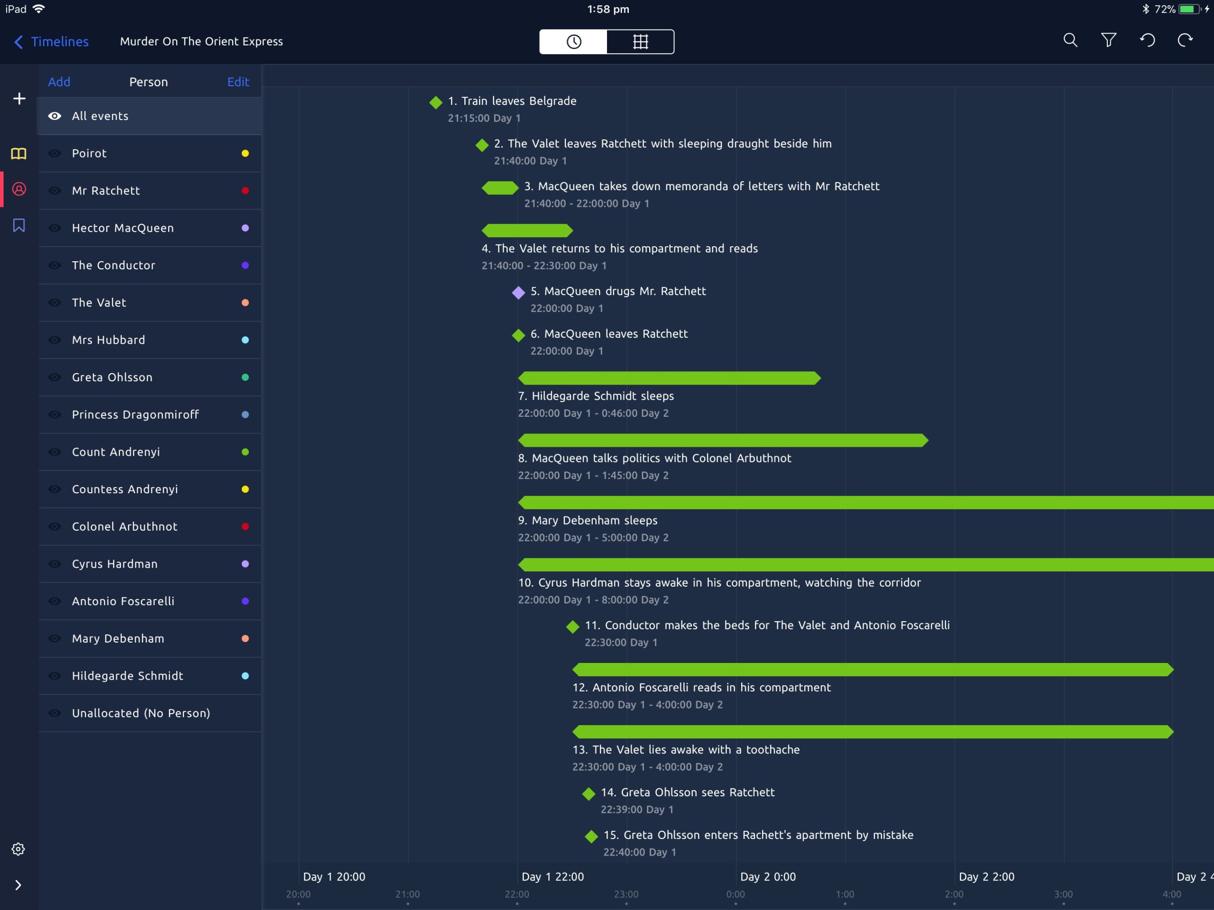The width and height of the screenshot is (1214, 910).
Task: Expand the sidebar with bottom chevron
Action: pyautogui.click(x=18, y=885)
